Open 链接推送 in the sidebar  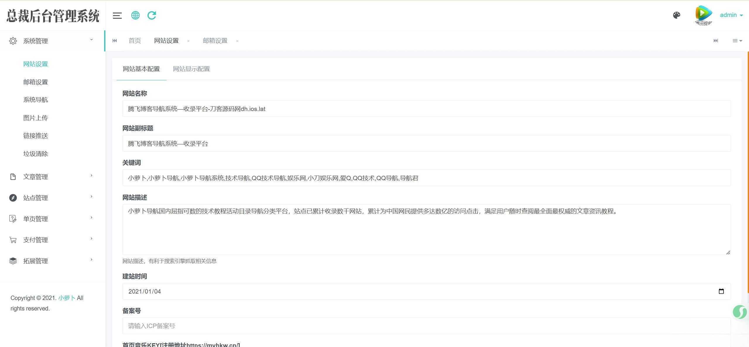[35, 136]
